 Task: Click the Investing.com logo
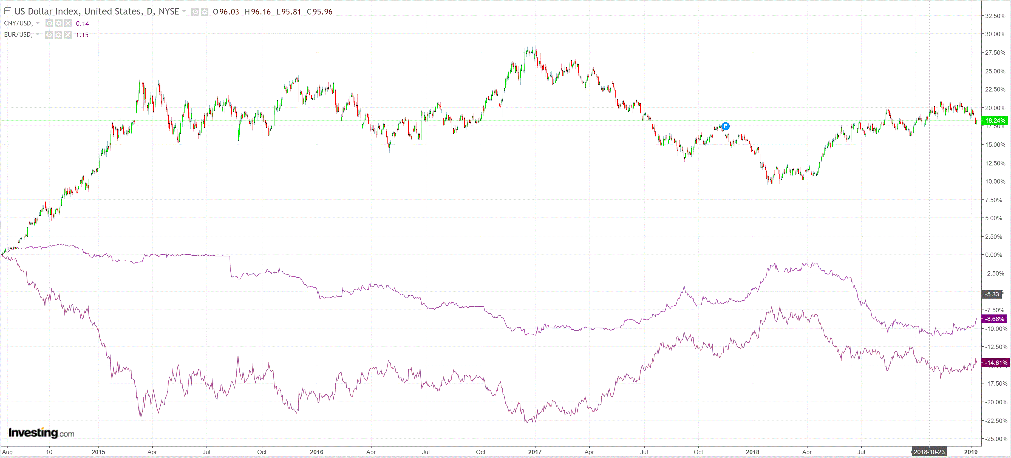coord(41,433)
